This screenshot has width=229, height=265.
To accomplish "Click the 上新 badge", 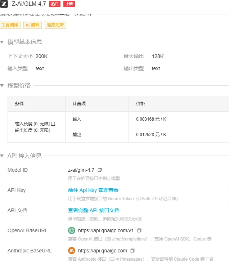I will 69,4.
